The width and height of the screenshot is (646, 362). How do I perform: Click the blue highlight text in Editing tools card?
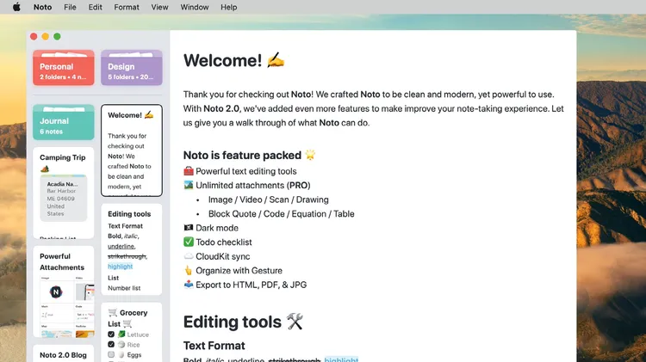pos(121,267)
